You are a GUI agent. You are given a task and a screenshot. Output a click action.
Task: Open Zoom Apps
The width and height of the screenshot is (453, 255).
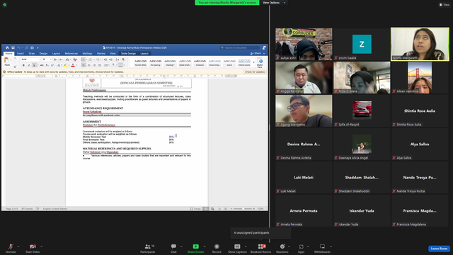click(301, 248)
